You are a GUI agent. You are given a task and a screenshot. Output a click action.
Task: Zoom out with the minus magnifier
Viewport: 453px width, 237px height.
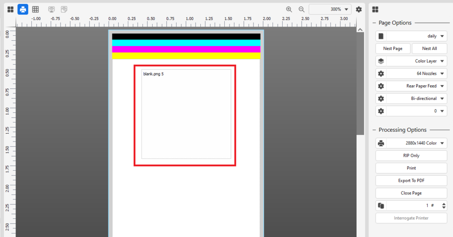tap(301, 9)
